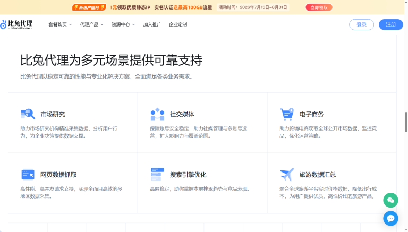The width and height of the screenshot is (408, 232).
Task: Click the description starting 助力跨境电商
Action: (328, 132)
